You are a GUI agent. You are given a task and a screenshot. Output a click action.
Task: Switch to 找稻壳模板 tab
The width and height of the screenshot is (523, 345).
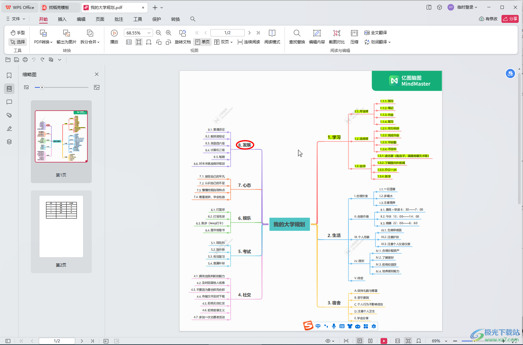[60, 7]
